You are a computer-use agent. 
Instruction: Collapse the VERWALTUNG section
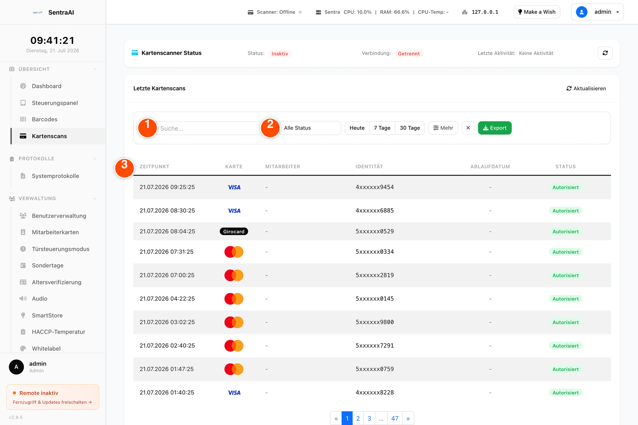[x=95, y=199]
